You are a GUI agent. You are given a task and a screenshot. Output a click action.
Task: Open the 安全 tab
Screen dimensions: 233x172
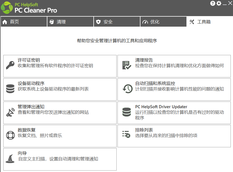tap(117, 22)
